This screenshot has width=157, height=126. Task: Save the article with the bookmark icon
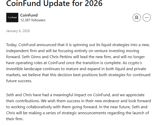click(137, 18)
